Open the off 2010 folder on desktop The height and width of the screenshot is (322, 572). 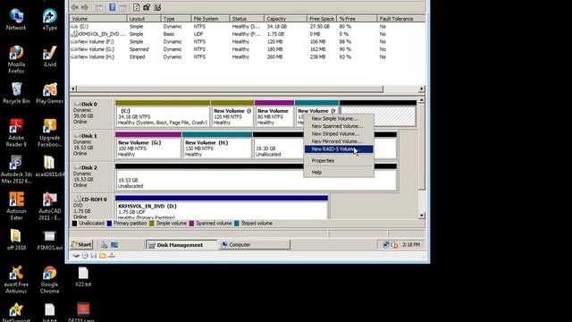pos(16,240)
